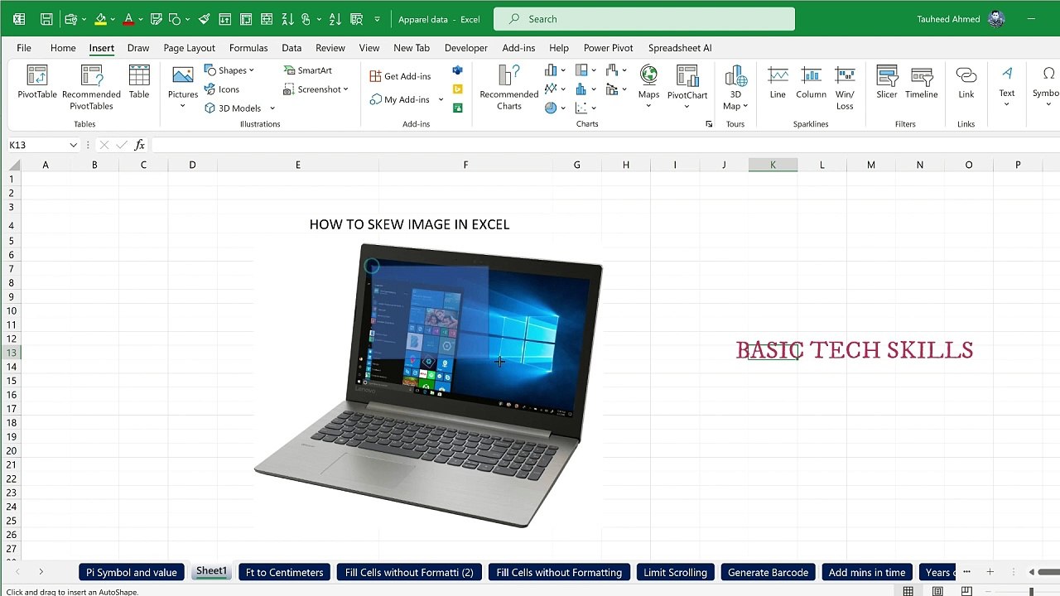Open the Add mins in time sheet
Image resolution: width=1060 pixels, height=596 pixels.
point(867,572)
